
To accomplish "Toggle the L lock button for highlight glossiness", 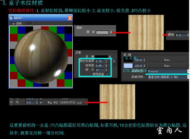I will pos(114,61).
